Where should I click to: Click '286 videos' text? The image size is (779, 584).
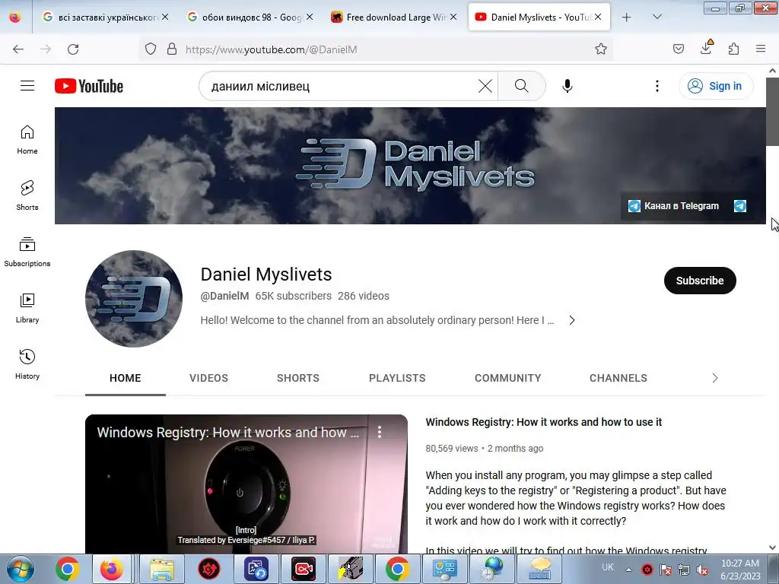364,296
